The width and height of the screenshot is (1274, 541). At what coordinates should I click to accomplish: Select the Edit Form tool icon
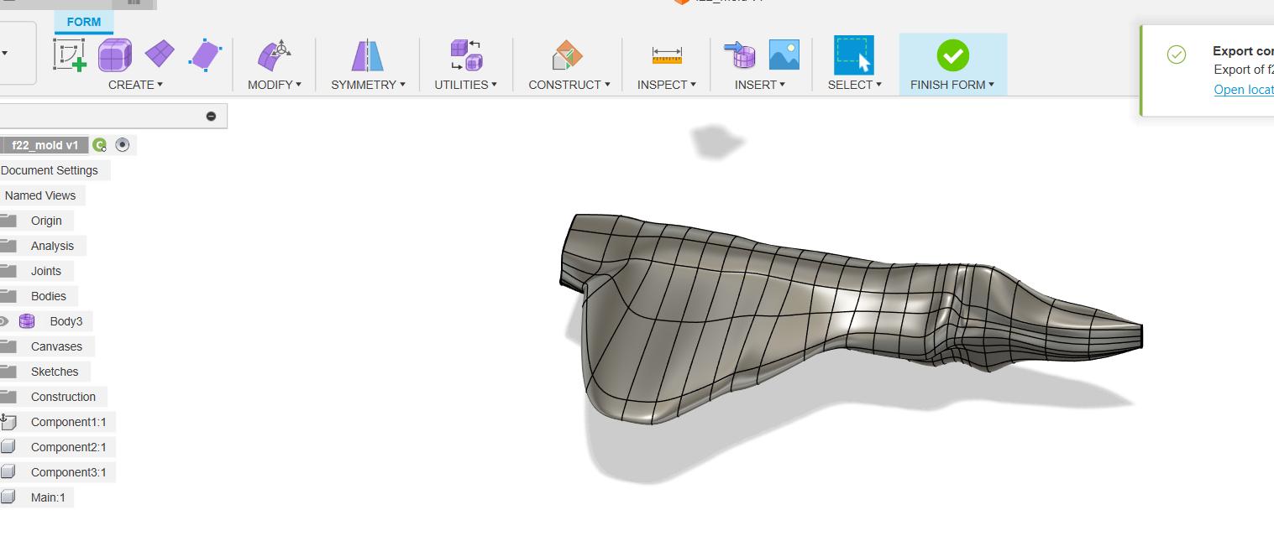coord(274,55)
